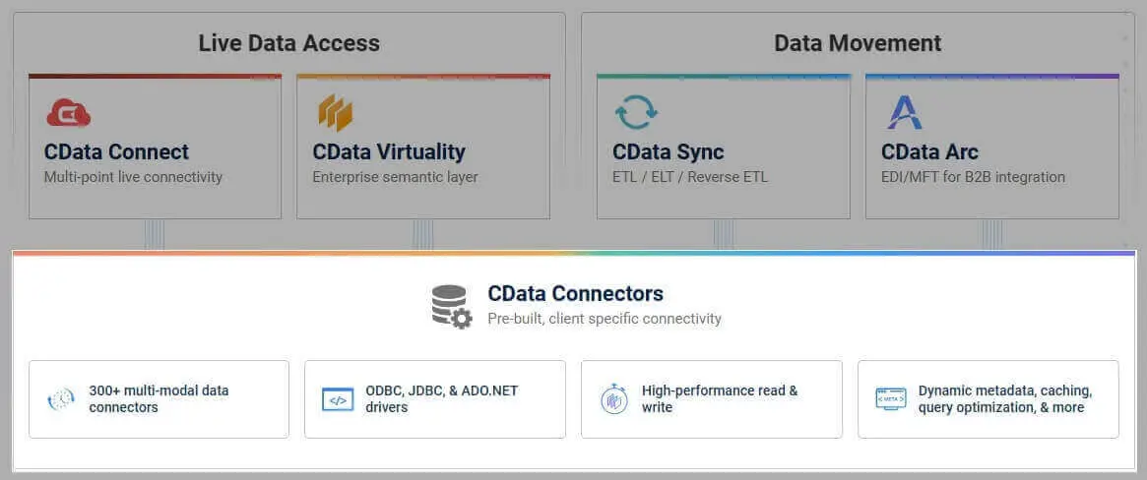
Task: Open the CData Connect heading link
Action: tap(116, 152)
